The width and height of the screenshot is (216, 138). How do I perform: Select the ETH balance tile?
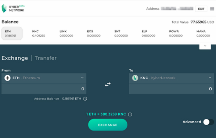pyautogui.click(x=12, y=33)
